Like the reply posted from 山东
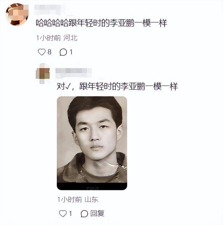The height and width of the screenshot is (225, 223). point(63,213)
